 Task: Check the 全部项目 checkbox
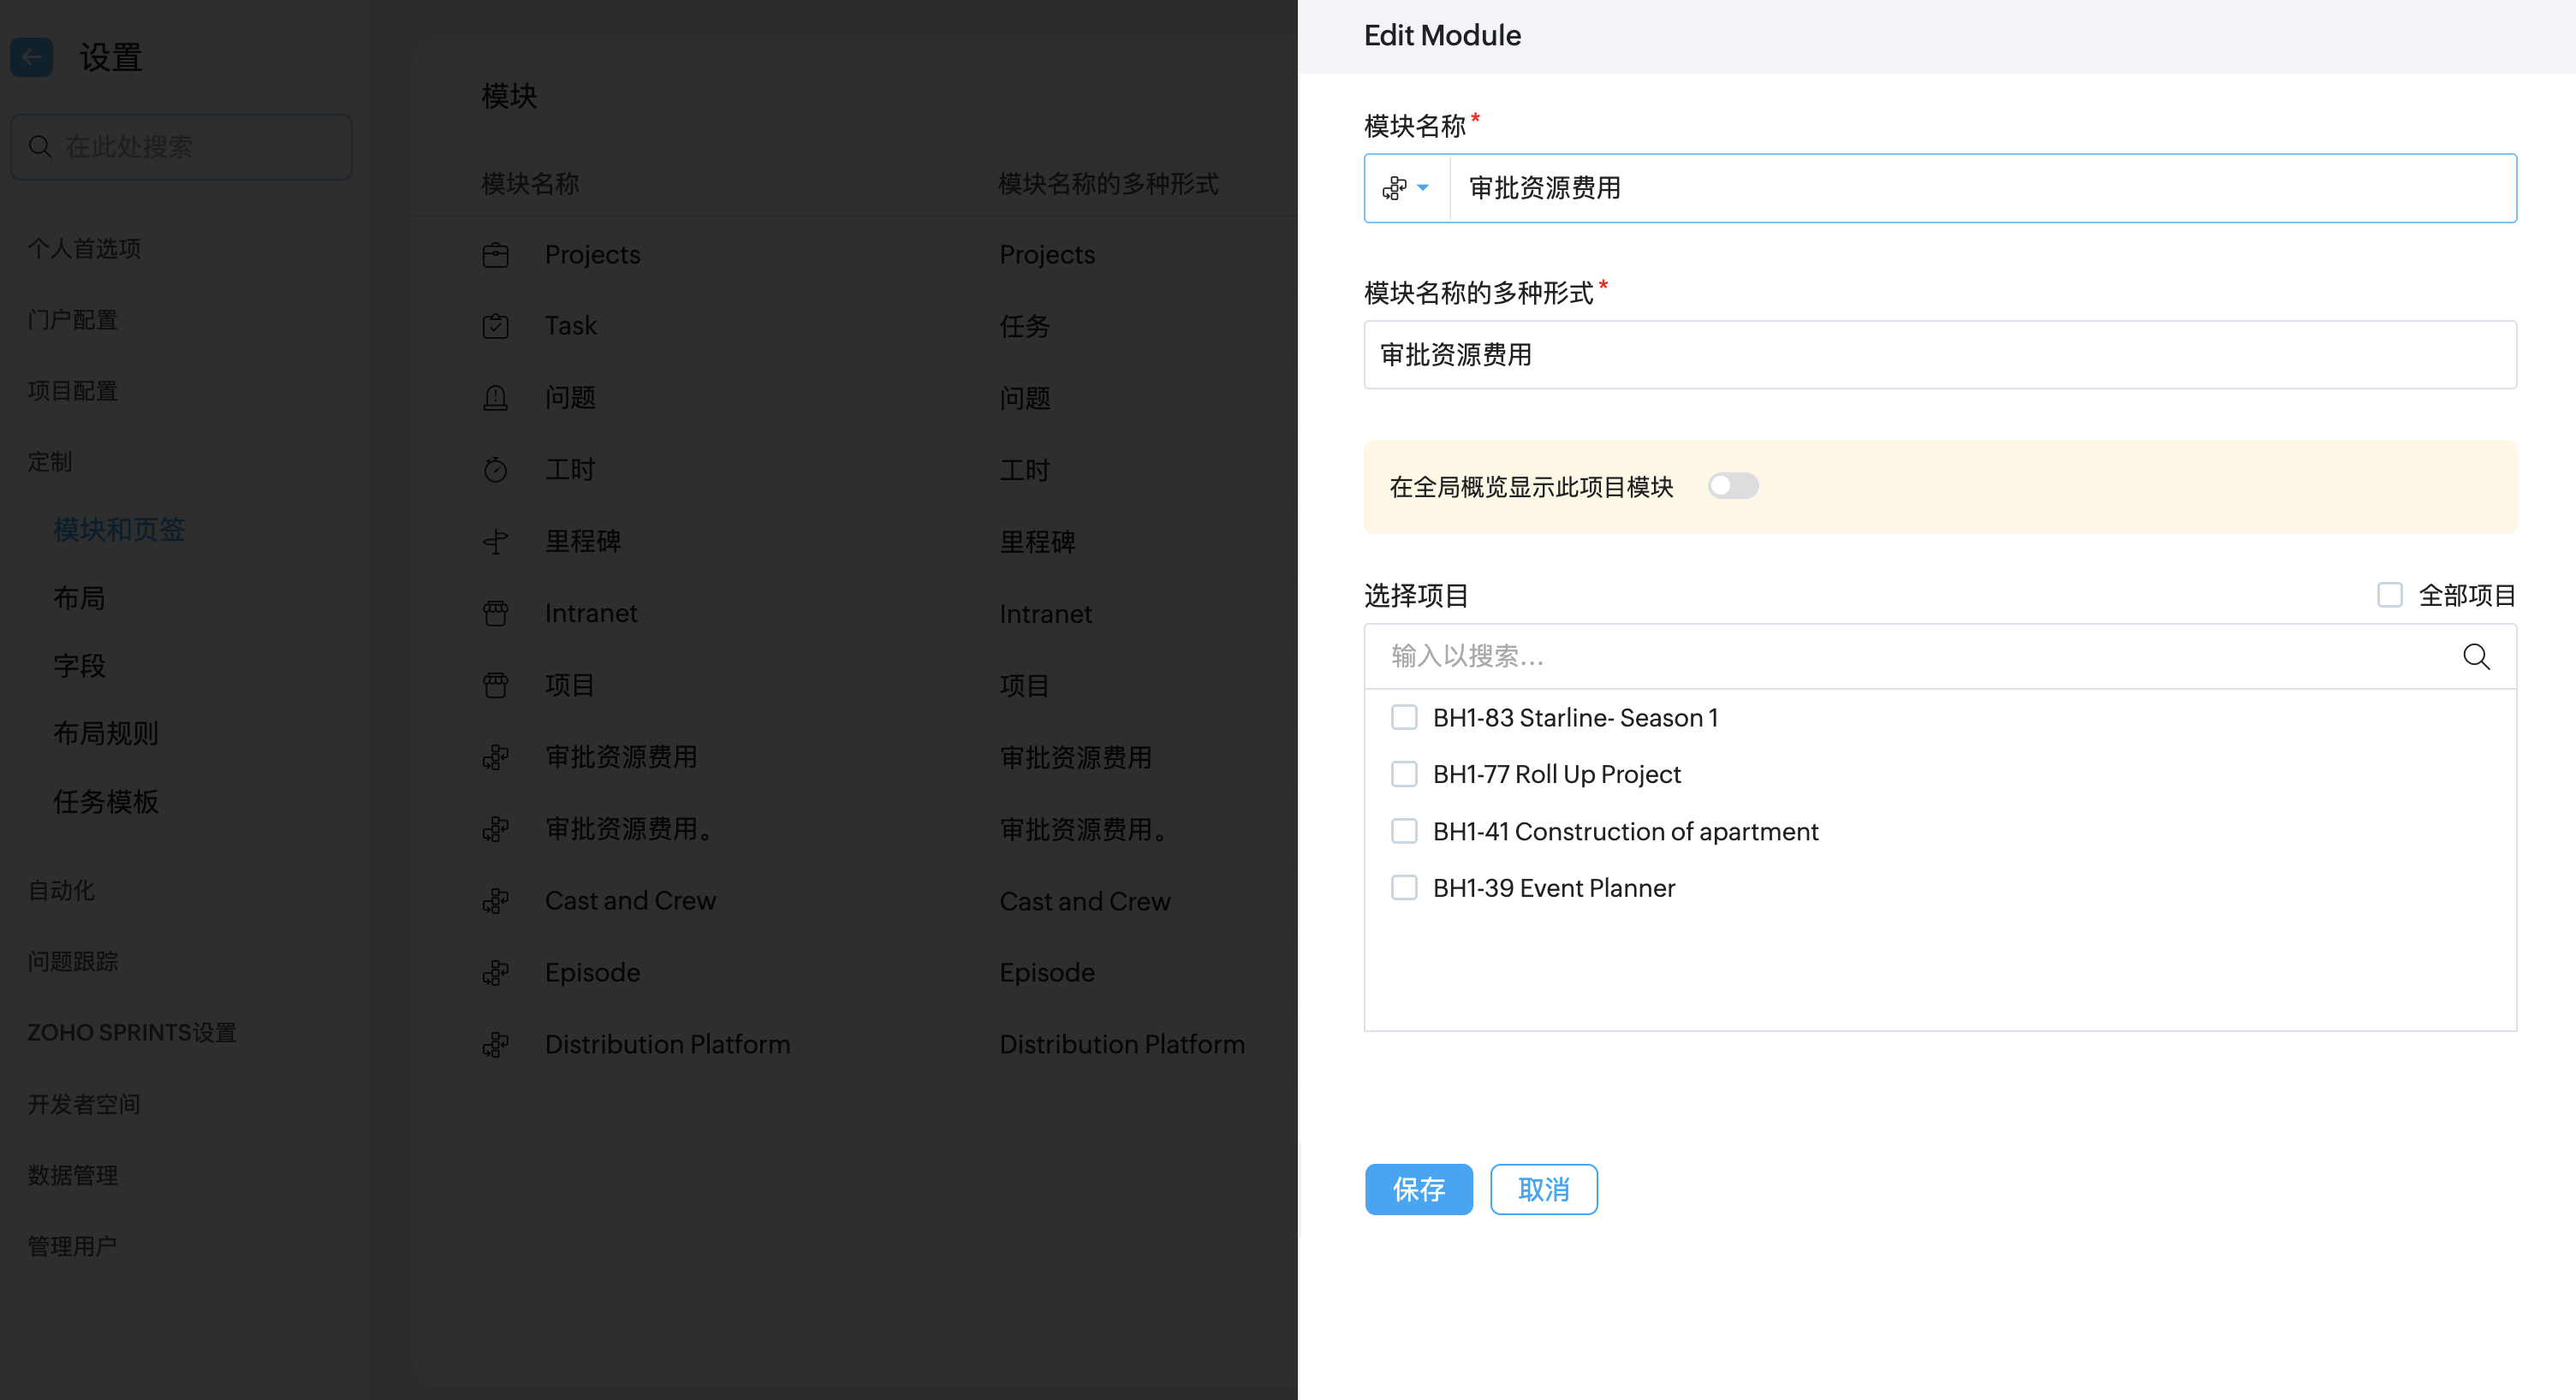2389,596
